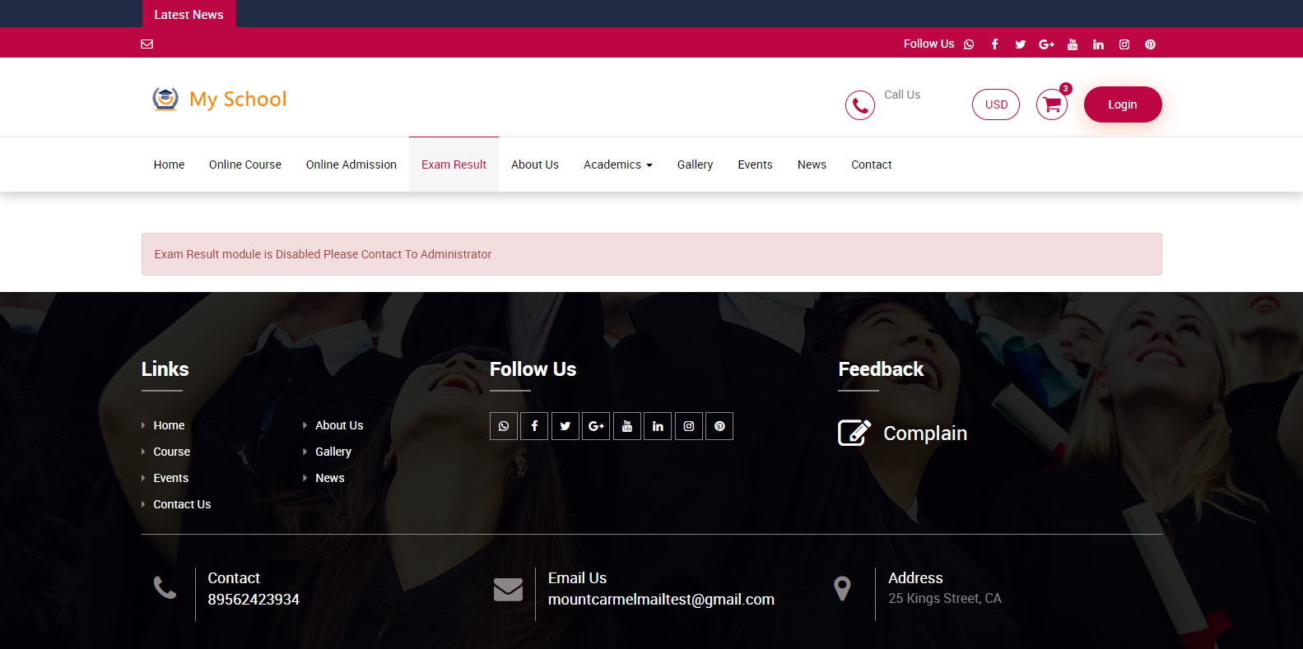
Task: Select the Latest News tab
Action: [x=188, y=14]
